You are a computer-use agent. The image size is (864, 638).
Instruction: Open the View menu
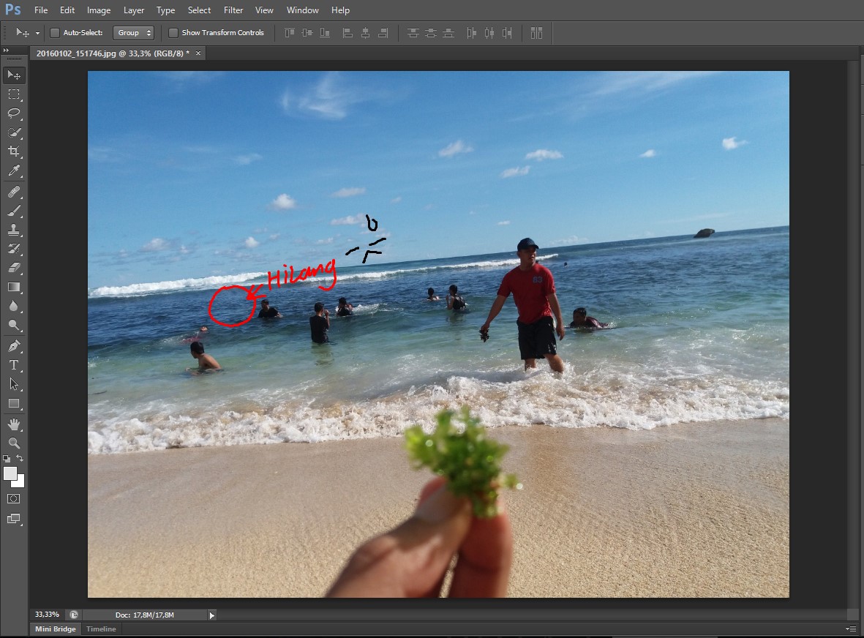coord(264,10)
